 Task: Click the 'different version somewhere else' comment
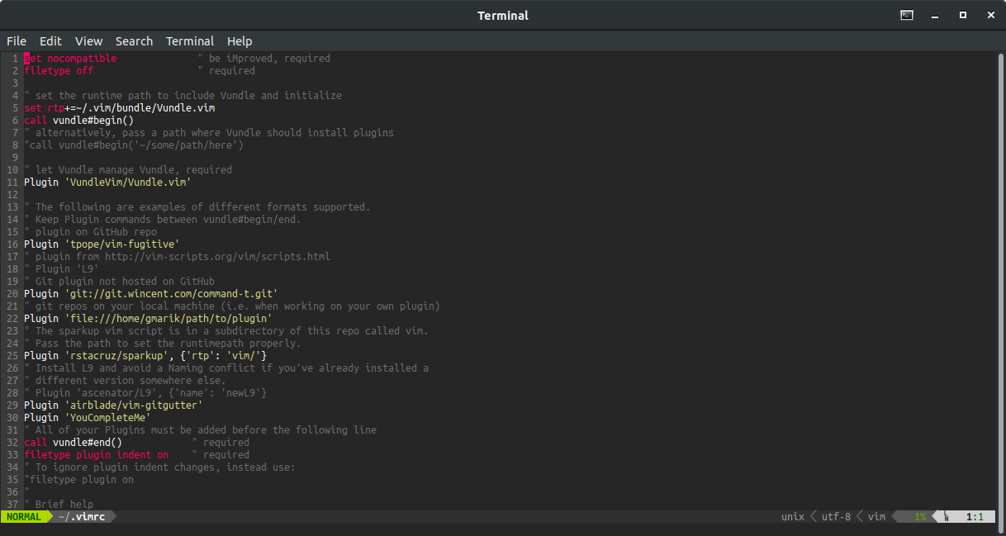click(x=125, y=381)
